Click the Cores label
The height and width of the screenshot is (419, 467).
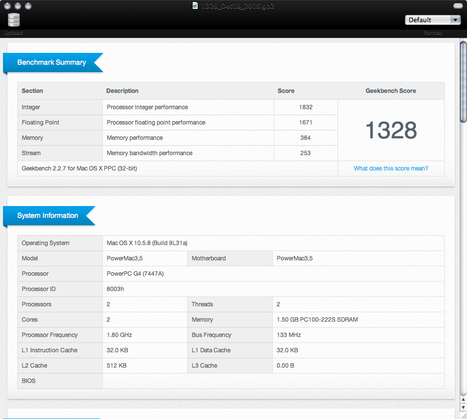[x=30, y=320]
